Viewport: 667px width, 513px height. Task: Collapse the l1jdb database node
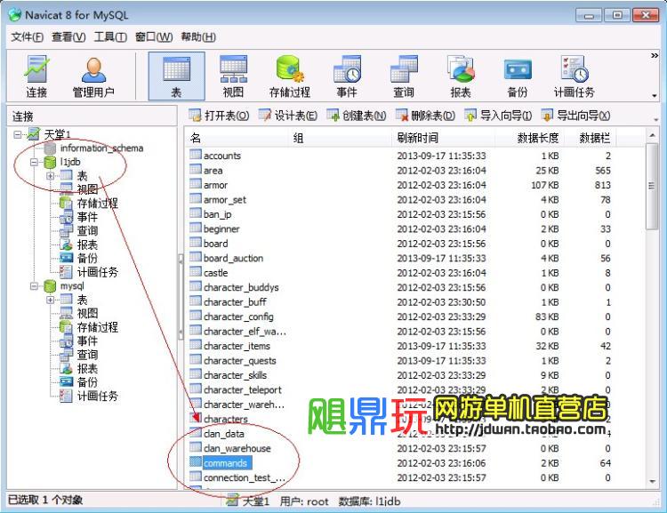coord(34,162)
